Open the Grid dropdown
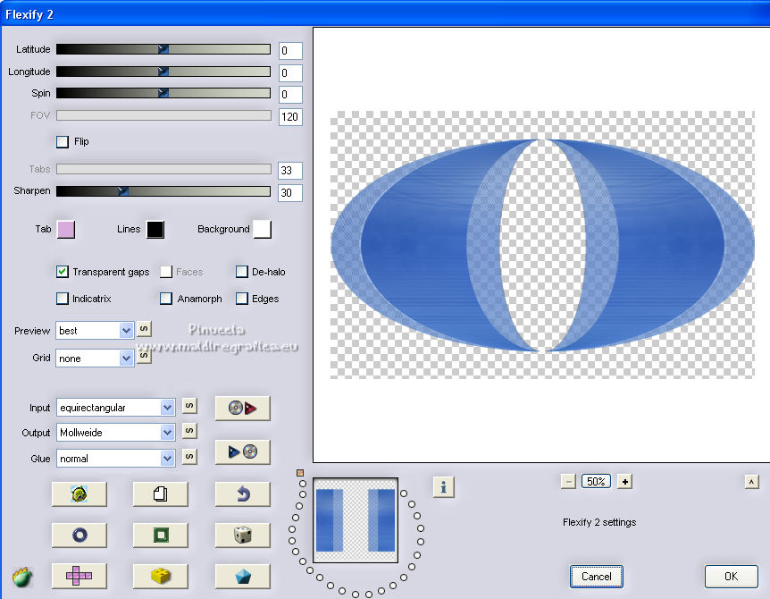Viewport: 770px width, 599px height. click(x=95, y=359)
